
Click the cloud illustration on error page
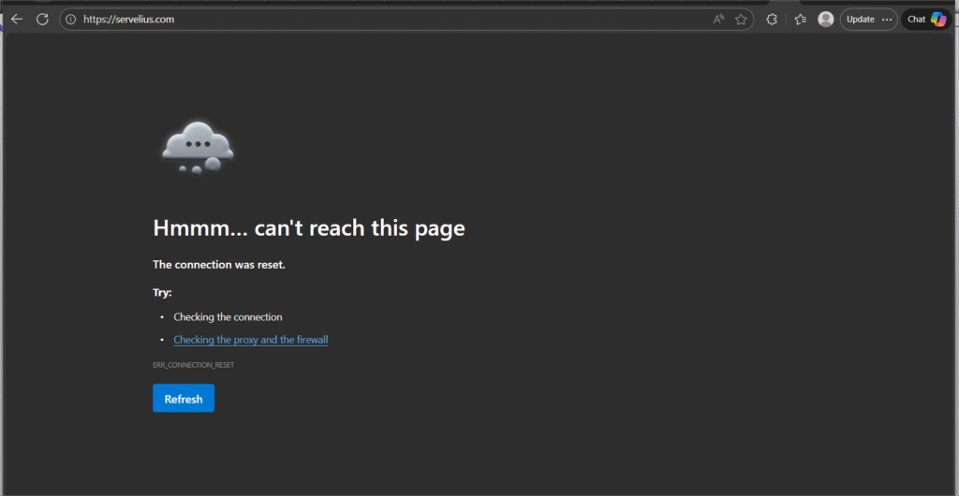[x=197, y=146]
